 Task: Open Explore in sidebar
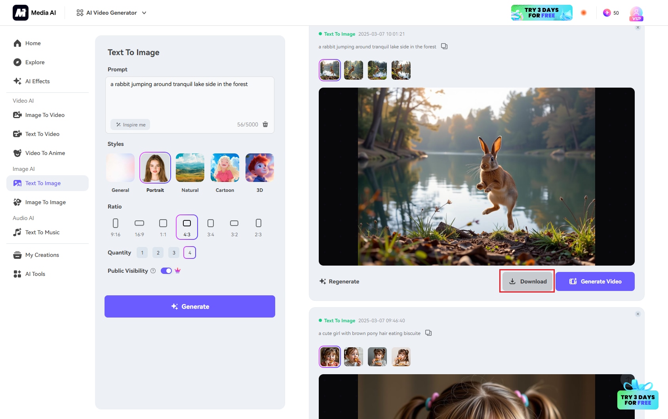coord(48,62)
